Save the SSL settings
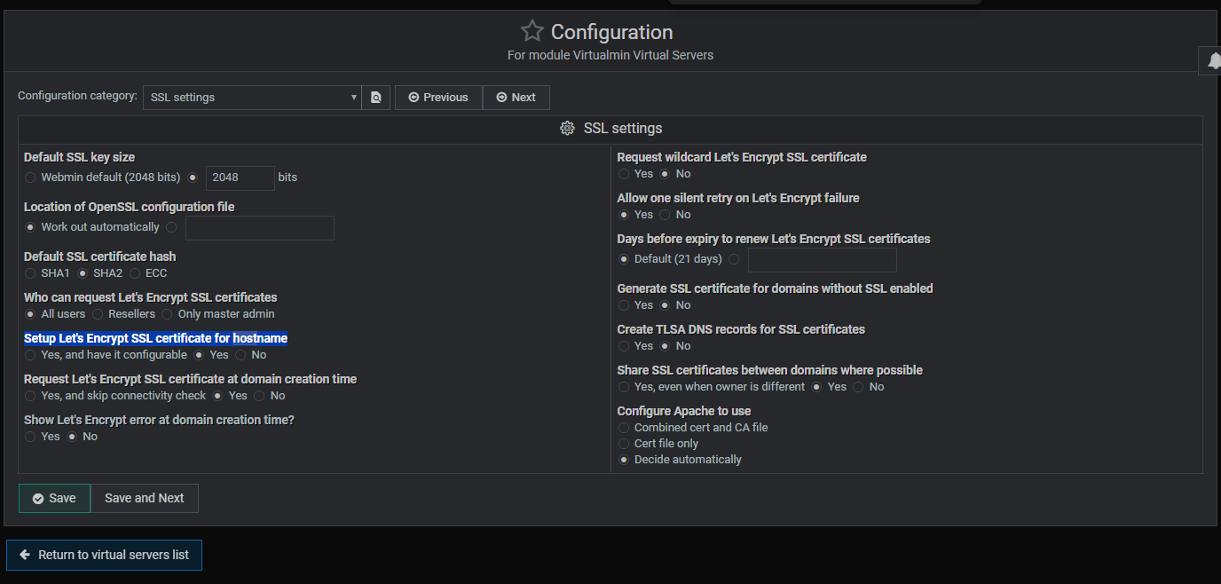This screenshot has height=584, width=1221. point(54,498)
